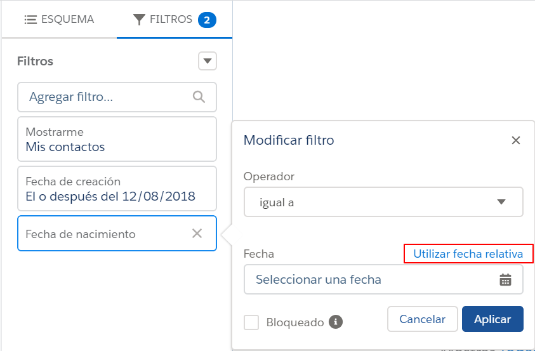The height and width of the screenshot is (351, 535).
Task: Open the Mostrarme Mis contactos filter
Action: point(117,139)
